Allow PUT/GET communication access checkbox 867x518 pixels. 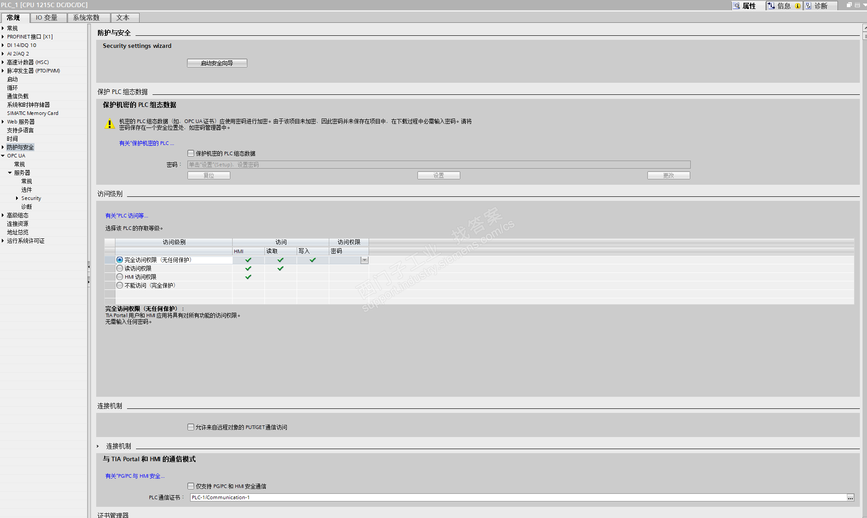tap(191, 427)
